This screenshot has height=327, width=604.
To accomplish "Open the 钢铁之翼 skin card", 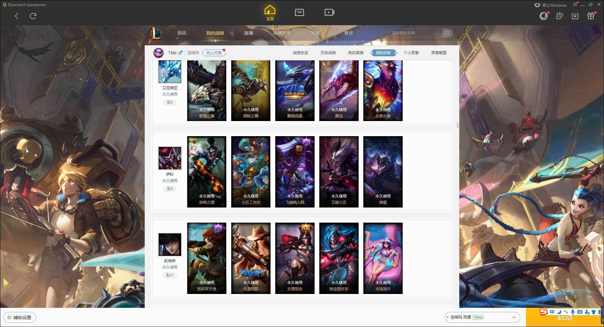I will (251, 91).
